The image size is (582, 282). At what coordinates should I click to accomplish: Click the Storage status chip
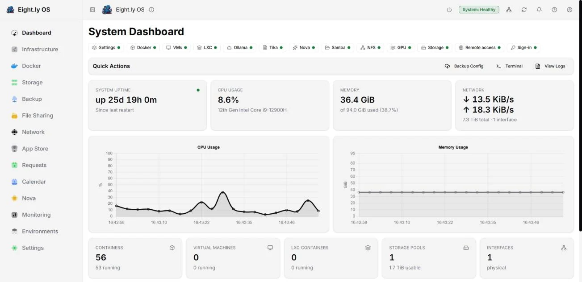[435, 47]
